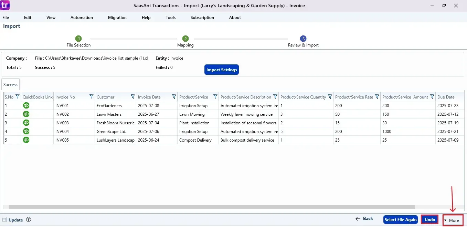Go to step 2 Mapping

click(x=185, y=39)
